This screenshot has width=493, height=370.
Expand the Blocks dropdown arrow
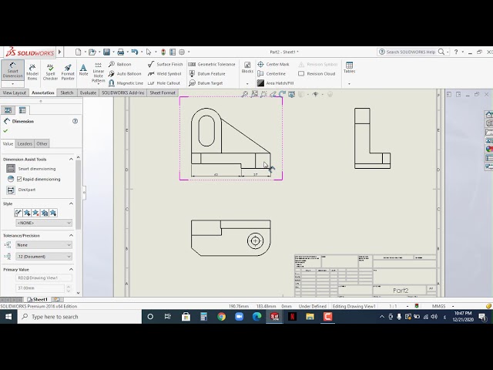[247, 84]
